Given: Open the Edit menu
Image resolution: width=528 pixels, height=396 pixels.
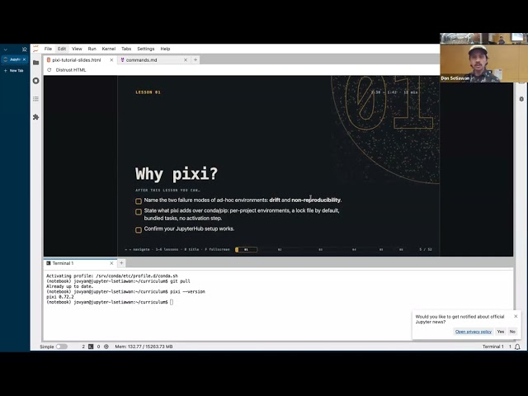Looking at the screenshot, I should pos(62,49).
